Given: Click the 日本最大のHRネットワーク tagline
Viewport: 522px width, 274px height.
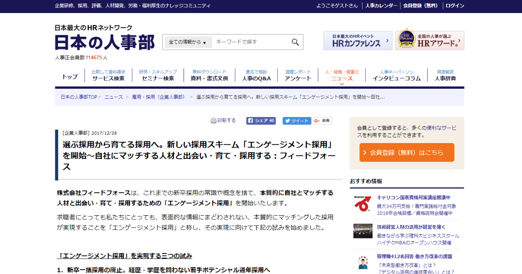Looking at the screenshot, I should point(94,27).
